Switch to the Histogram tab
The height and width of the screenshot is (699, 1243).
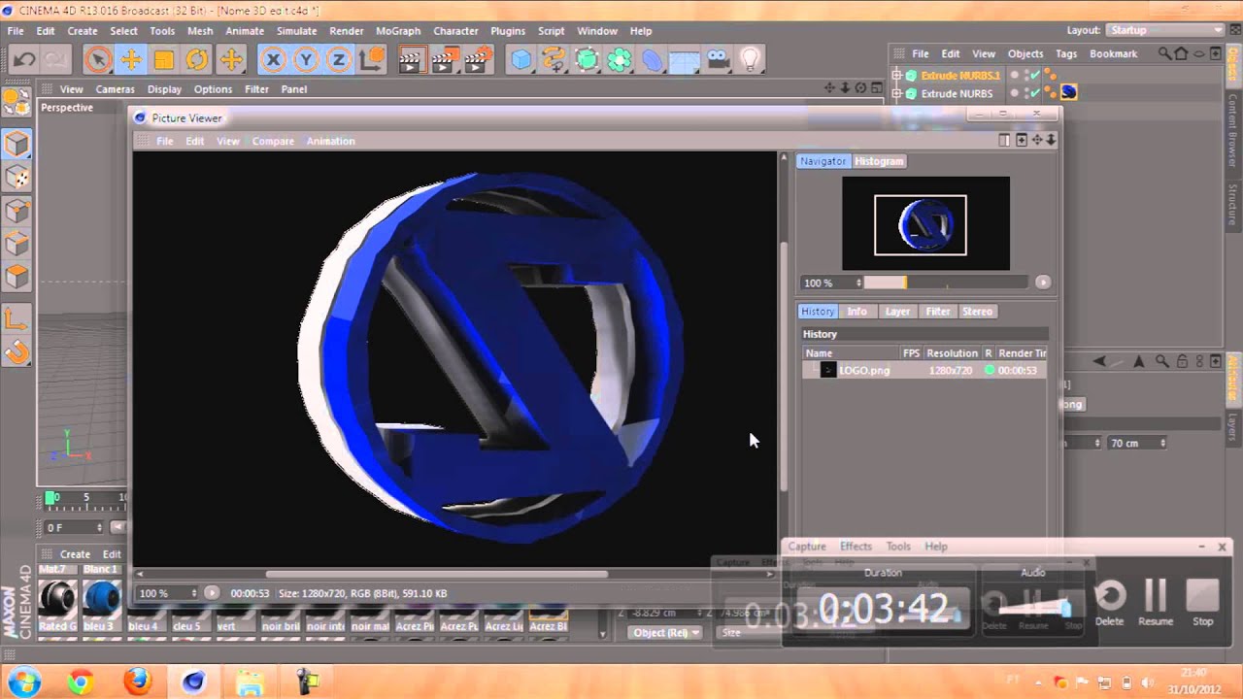click(x=879, y=161)
